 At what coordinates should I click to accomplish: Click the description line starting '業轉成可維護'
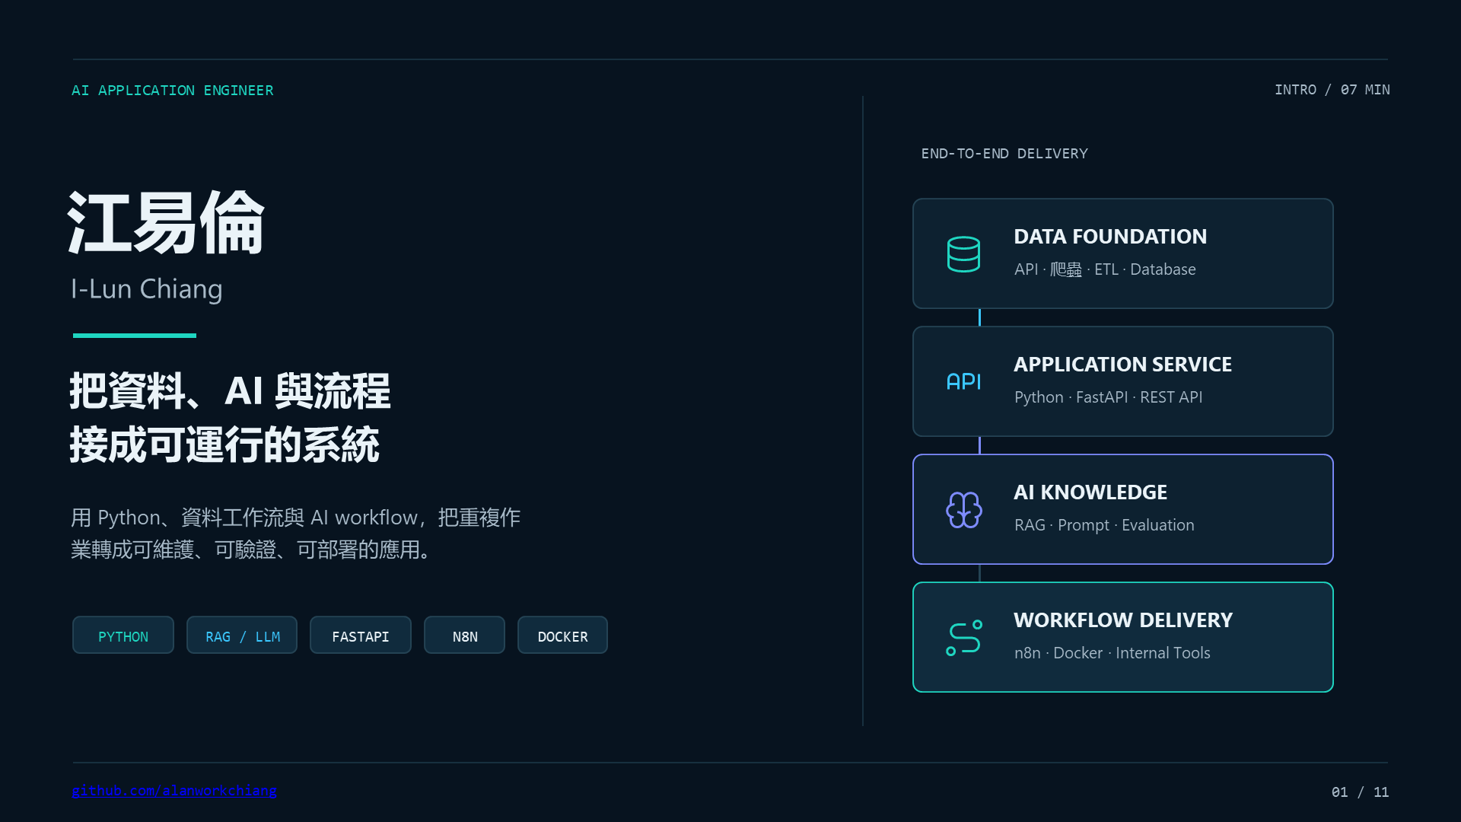pyautogui.click(x=253, y=550)
